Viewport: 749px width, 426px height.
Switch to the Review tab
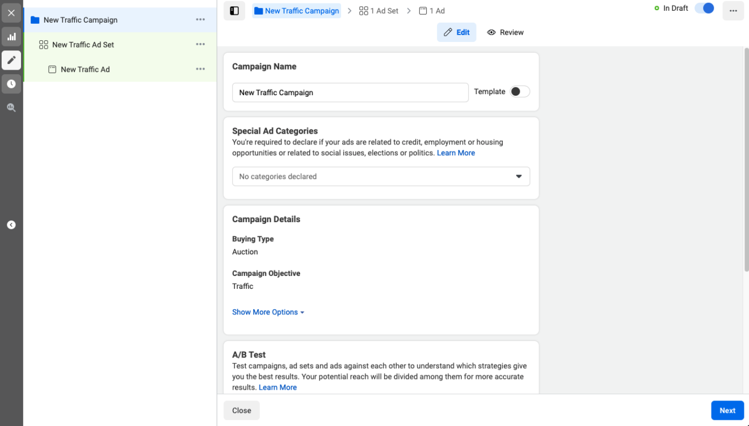click(x=505, y=32)
